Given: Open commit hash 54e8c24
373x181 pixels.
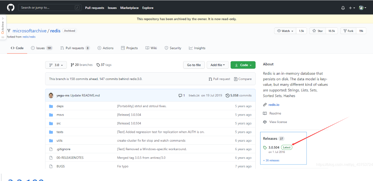Looking at the screenshot, I should 194,96.
